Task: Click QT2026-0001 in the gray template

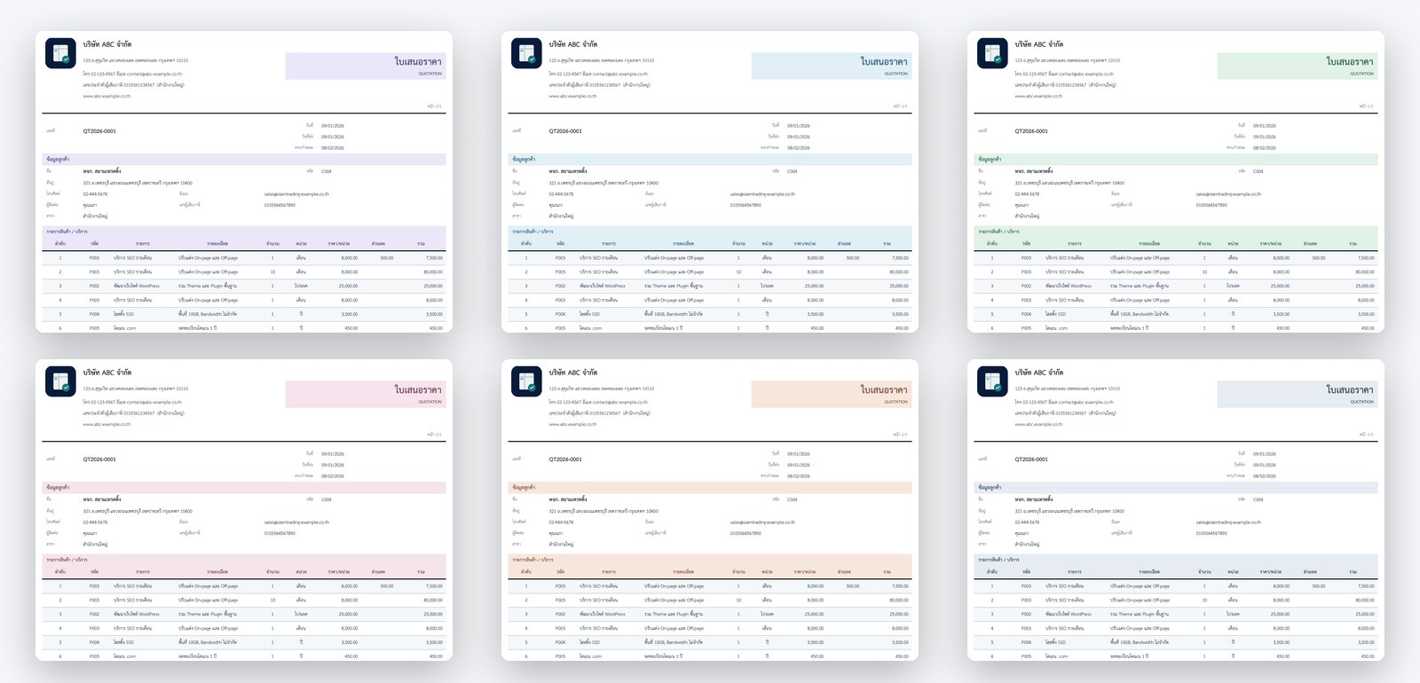Action: (x=1031, y=459)
